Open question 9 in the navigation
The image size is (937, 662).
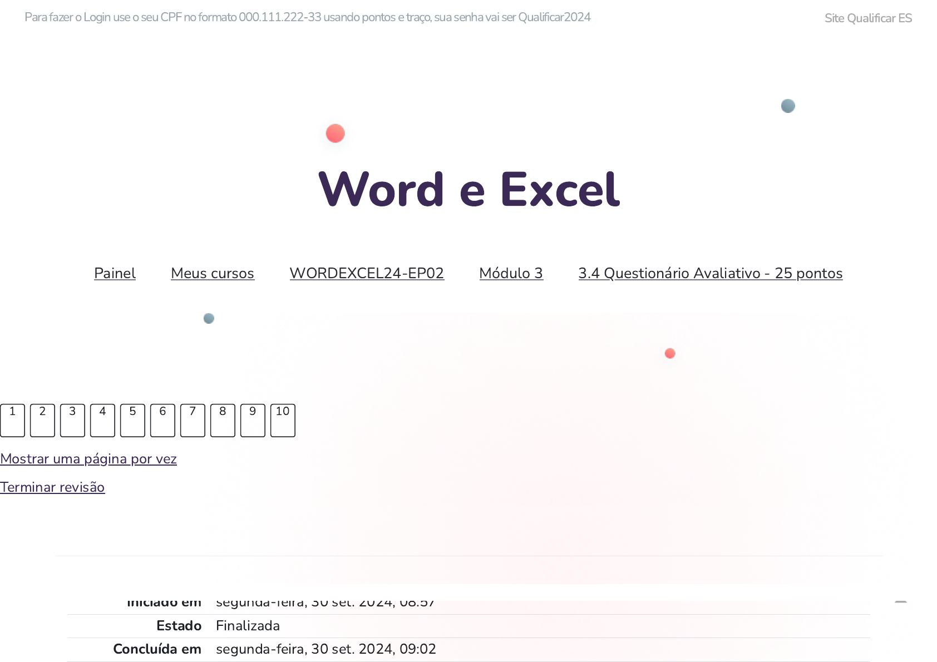point(253,420)
